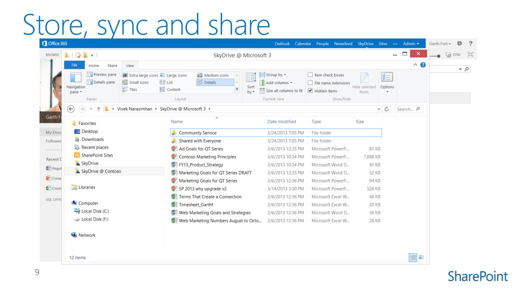Image resolution: width=512 pixels, height=288 pixels.
Task: Go forward in Explorer navigation
Action: 82,109
